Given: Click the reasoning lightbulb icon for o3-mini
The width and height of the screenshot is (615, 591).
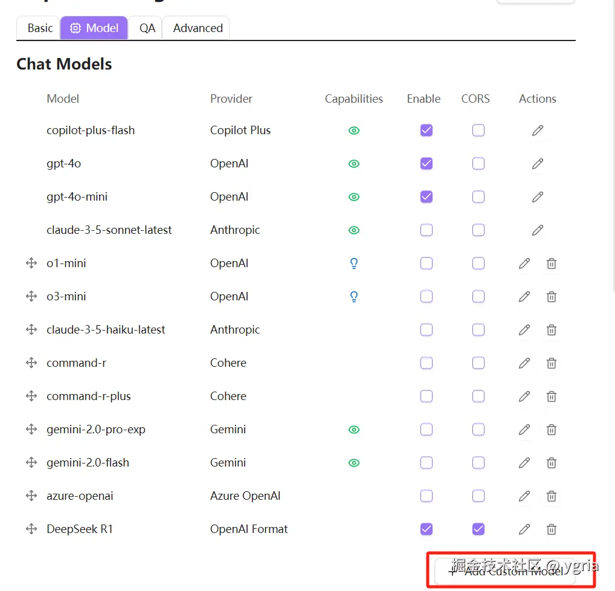Looking at the screenshot, I should coord(354,297).
